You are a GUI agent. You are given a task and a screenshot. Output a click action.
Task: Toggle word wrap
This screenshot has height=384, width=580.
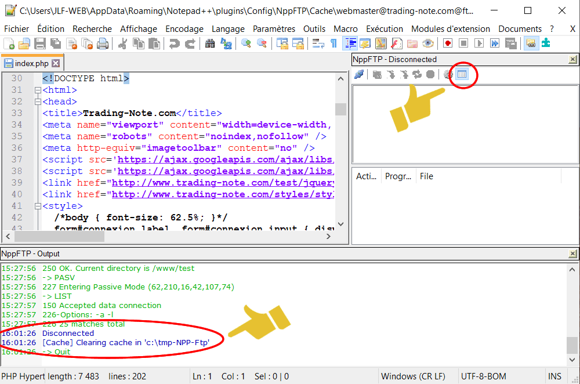pos(318,44)
